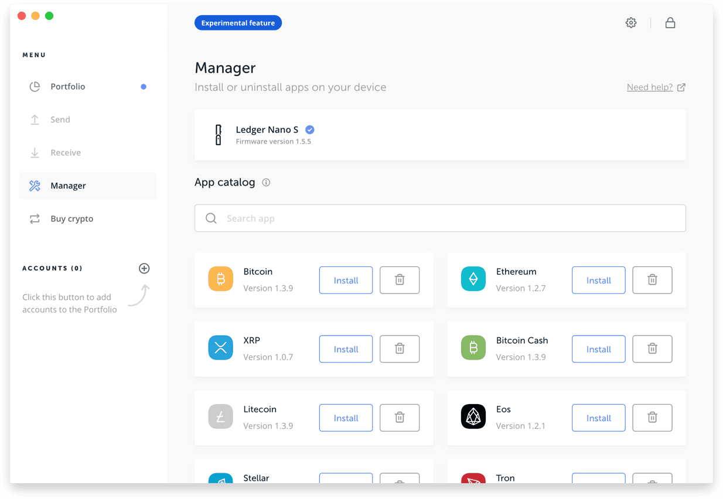
Task: Add an account with plus icon
Action: pos(144,268)
